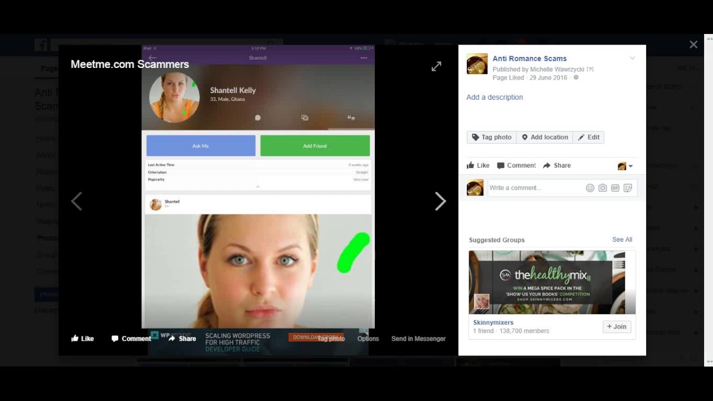The width and height of the screenshot is (713, 401).
Task: Post a GIF via the GIF icon
Action: coord(615,188)
